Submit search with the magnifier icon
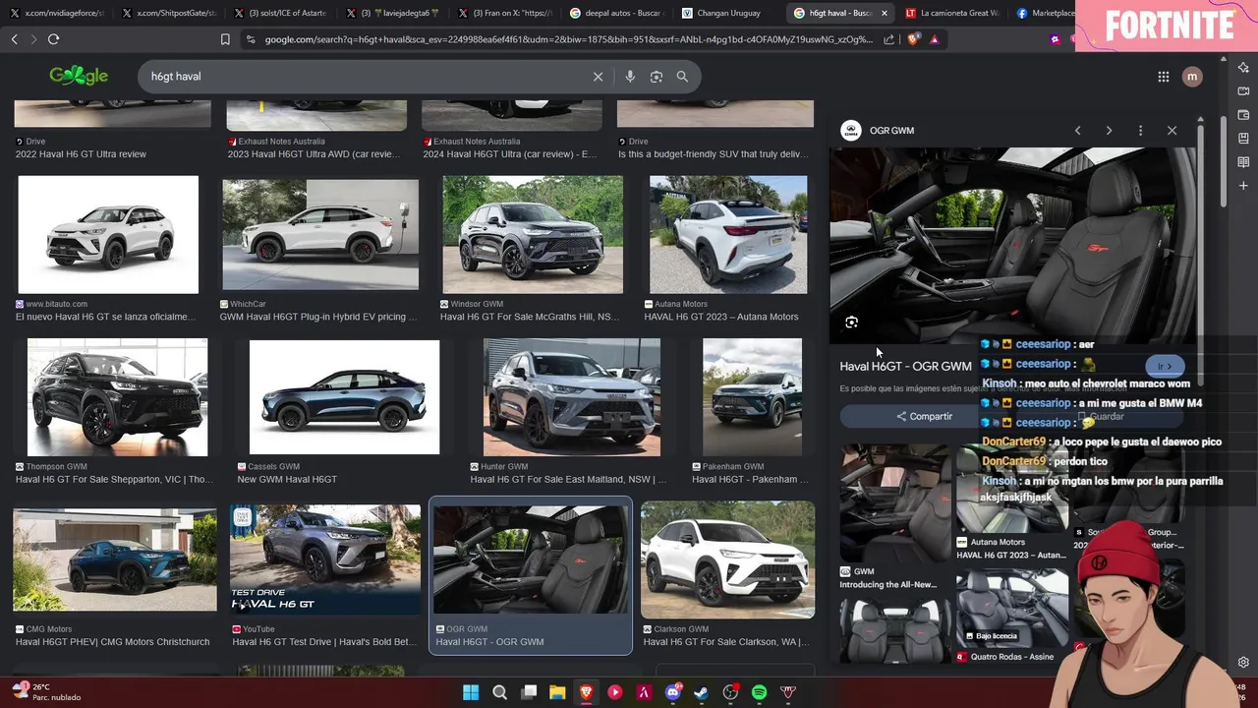 [x=682, y=77]
